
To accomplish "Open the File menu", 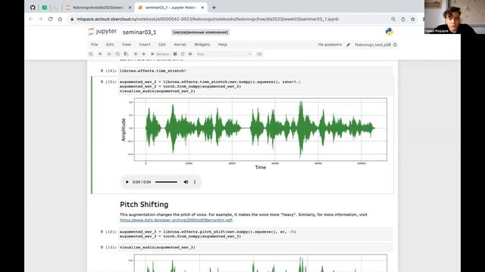I will (94, 45).
